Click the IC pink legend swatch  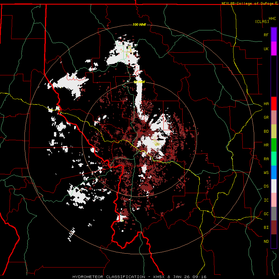274,200
